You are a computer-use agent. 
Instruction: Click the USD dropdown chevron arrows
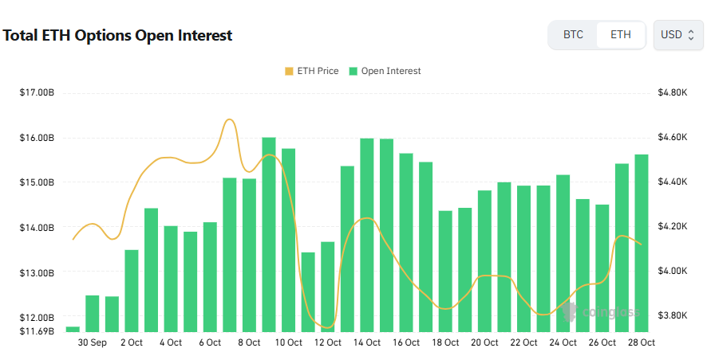(691, 35)
